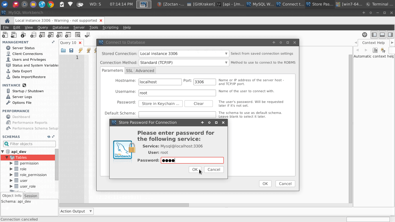Click the new SQL tab icon

pos(5,35)
